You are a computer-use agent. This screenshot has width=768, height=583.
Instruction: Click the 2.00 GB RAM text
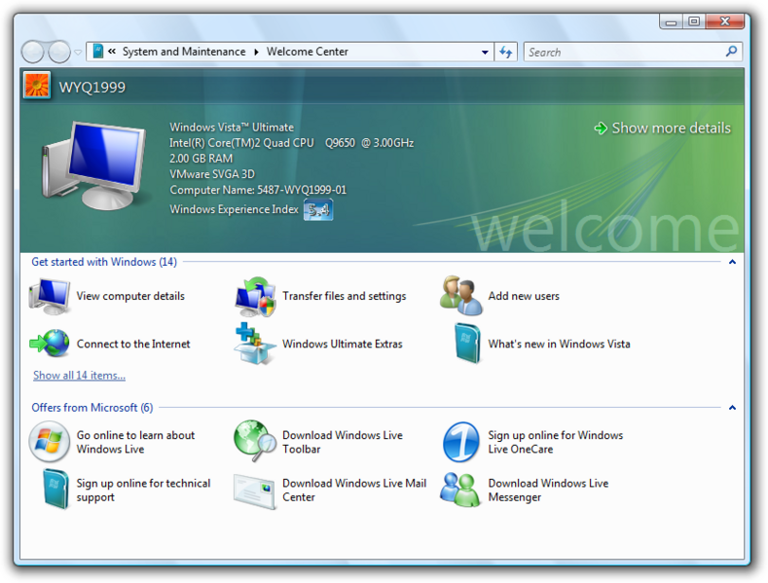click(201, 159)
